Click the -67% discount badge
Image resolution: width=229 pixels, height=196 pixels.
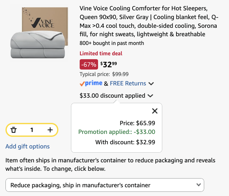89,64
